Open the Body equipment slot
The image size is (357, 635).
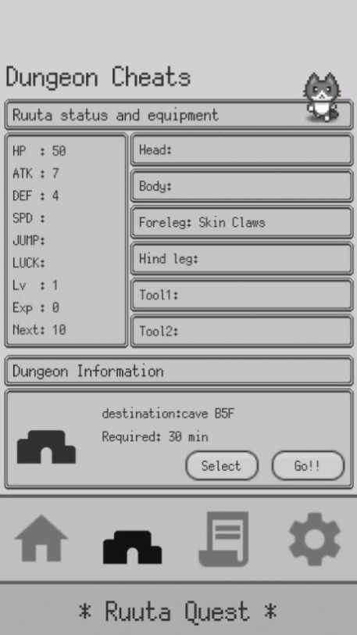pos(241,186)
